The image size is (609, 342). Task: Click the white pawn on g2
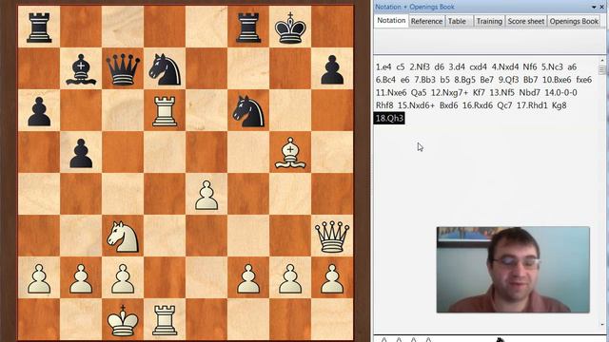click(x=290, y=278)
